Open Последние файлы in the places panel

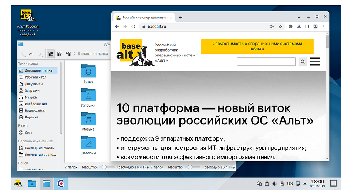[37, 148]
